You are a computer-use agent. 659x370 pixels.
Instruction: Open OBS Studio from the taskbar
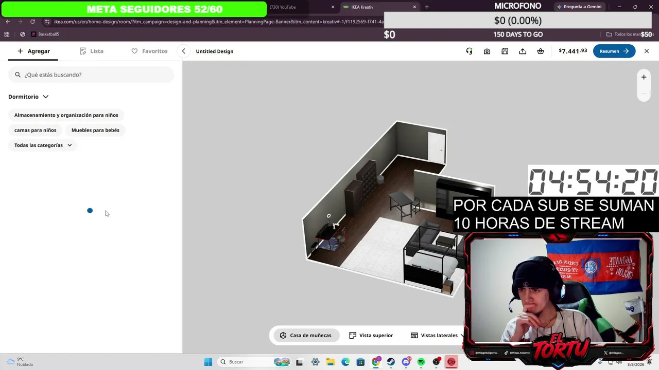437,362
